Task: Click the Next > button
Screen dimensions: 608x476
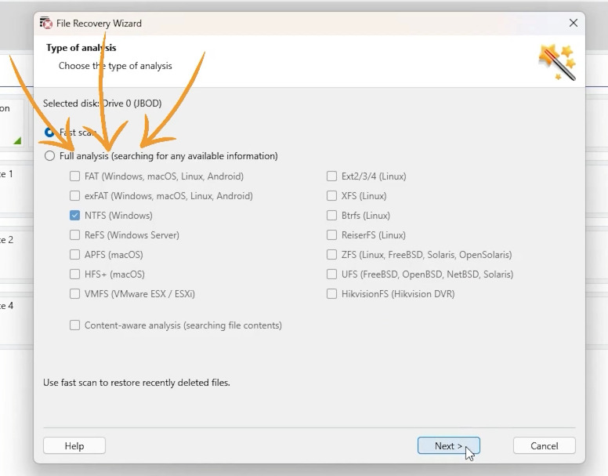Action: (x=449, y=445)
